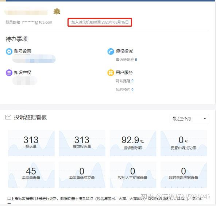Screen dimensions: 216x206
Task: Open the 最近三个月 period dropdown
Action: 189,119
